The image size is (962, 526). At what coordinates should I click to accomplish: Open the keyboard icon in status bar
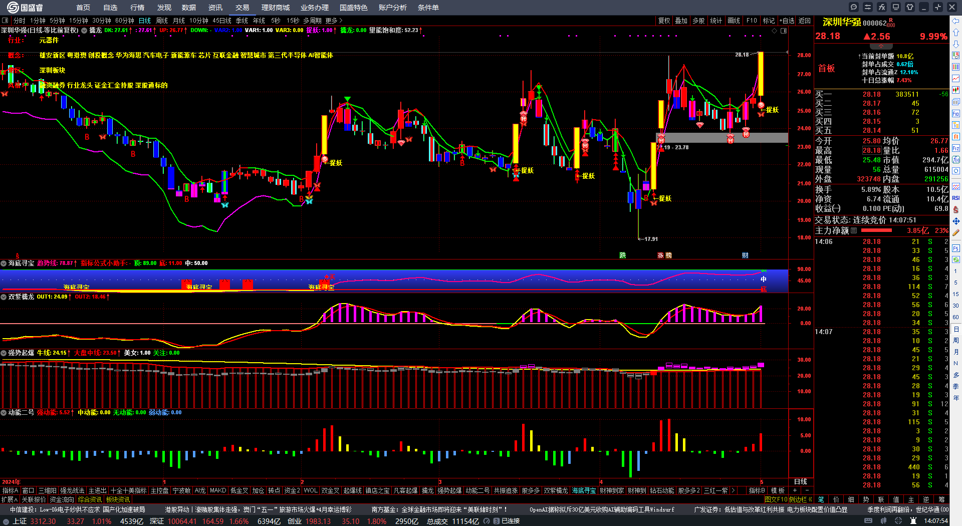coord(868,521)
